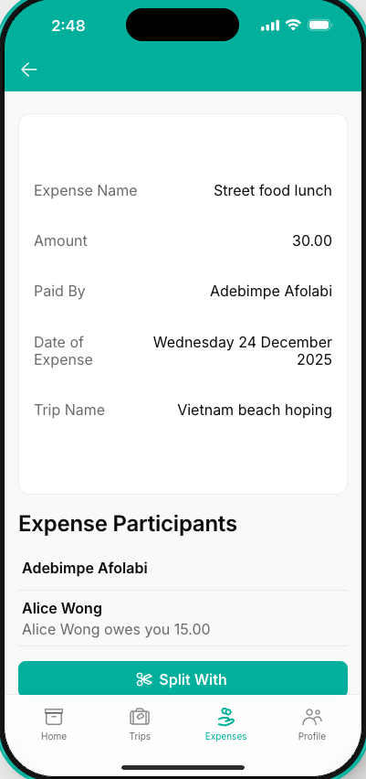This screenshot has width=366, height=779.
Task: Tap the back arrow icon
Action: click(x=29, y=69)
